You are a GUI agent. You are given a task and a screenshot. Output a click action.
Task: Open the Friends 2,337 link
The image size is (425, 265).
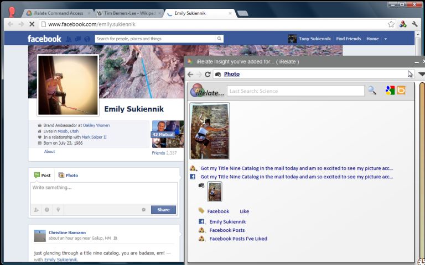[x=164, y=153]
